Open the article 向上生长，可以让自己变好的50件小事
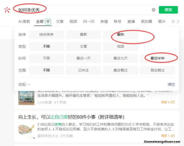Viewport: 184px width, 146px height. pos(71,117)
